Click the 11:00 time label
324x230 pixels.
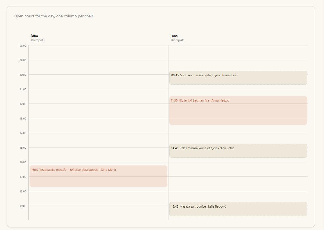pyautogui.click(x=23, y=89)
